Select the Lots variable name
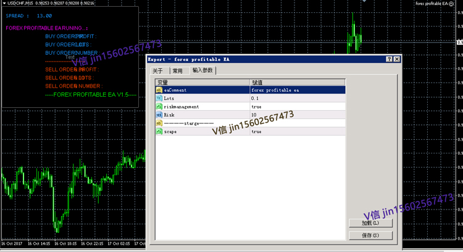Viewport: 463px width, 252px height. pyautogui.click(x=169, y=99)
